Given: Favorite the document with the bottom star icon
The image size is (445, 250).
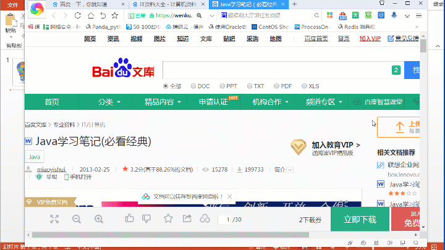Looking at the screenshot, I should (168, 219).
